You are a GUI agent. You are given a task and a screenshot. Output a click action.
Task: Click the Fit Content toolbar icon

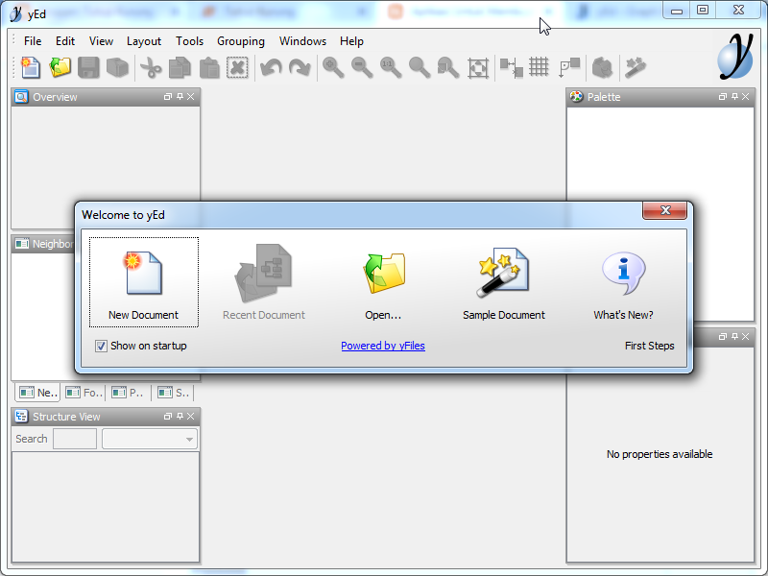[478, 67]
